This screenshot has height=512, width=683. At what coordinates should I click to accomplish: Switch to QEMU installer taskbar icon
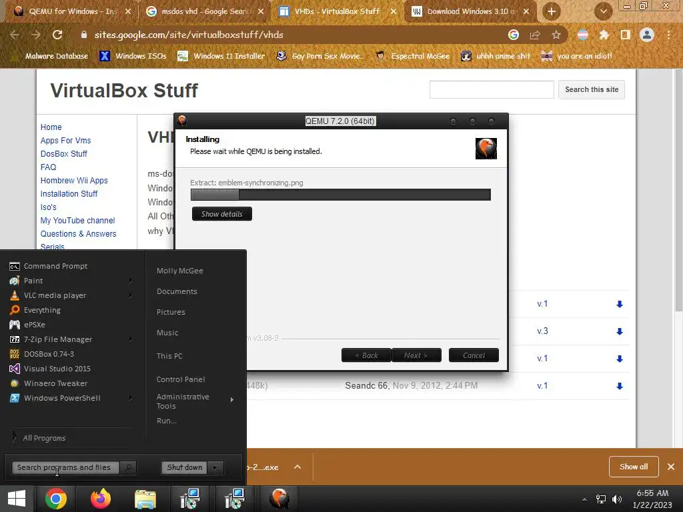tap(279, 499)
